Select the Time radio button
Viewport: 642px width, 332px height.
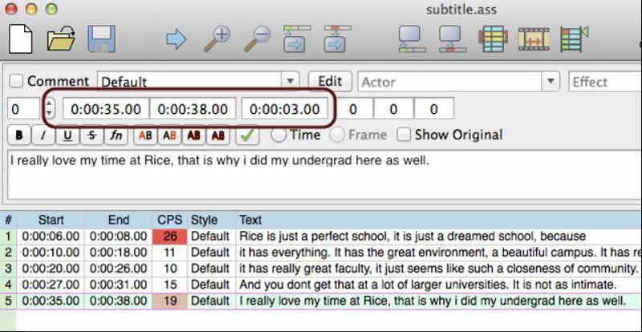[x=278, y=135]
